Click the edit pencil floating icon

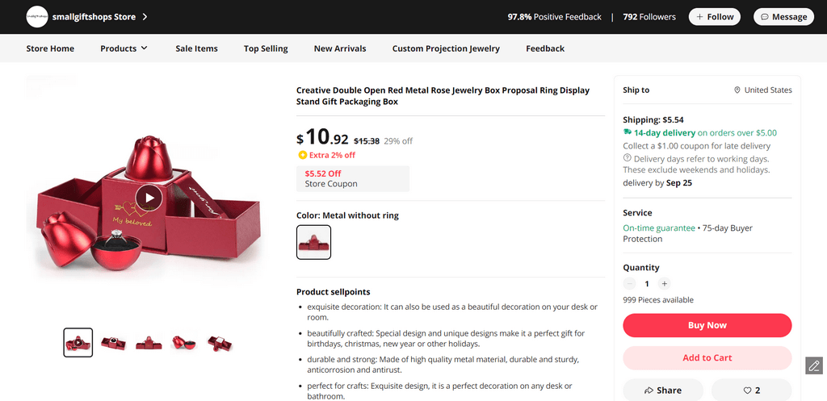814,365
